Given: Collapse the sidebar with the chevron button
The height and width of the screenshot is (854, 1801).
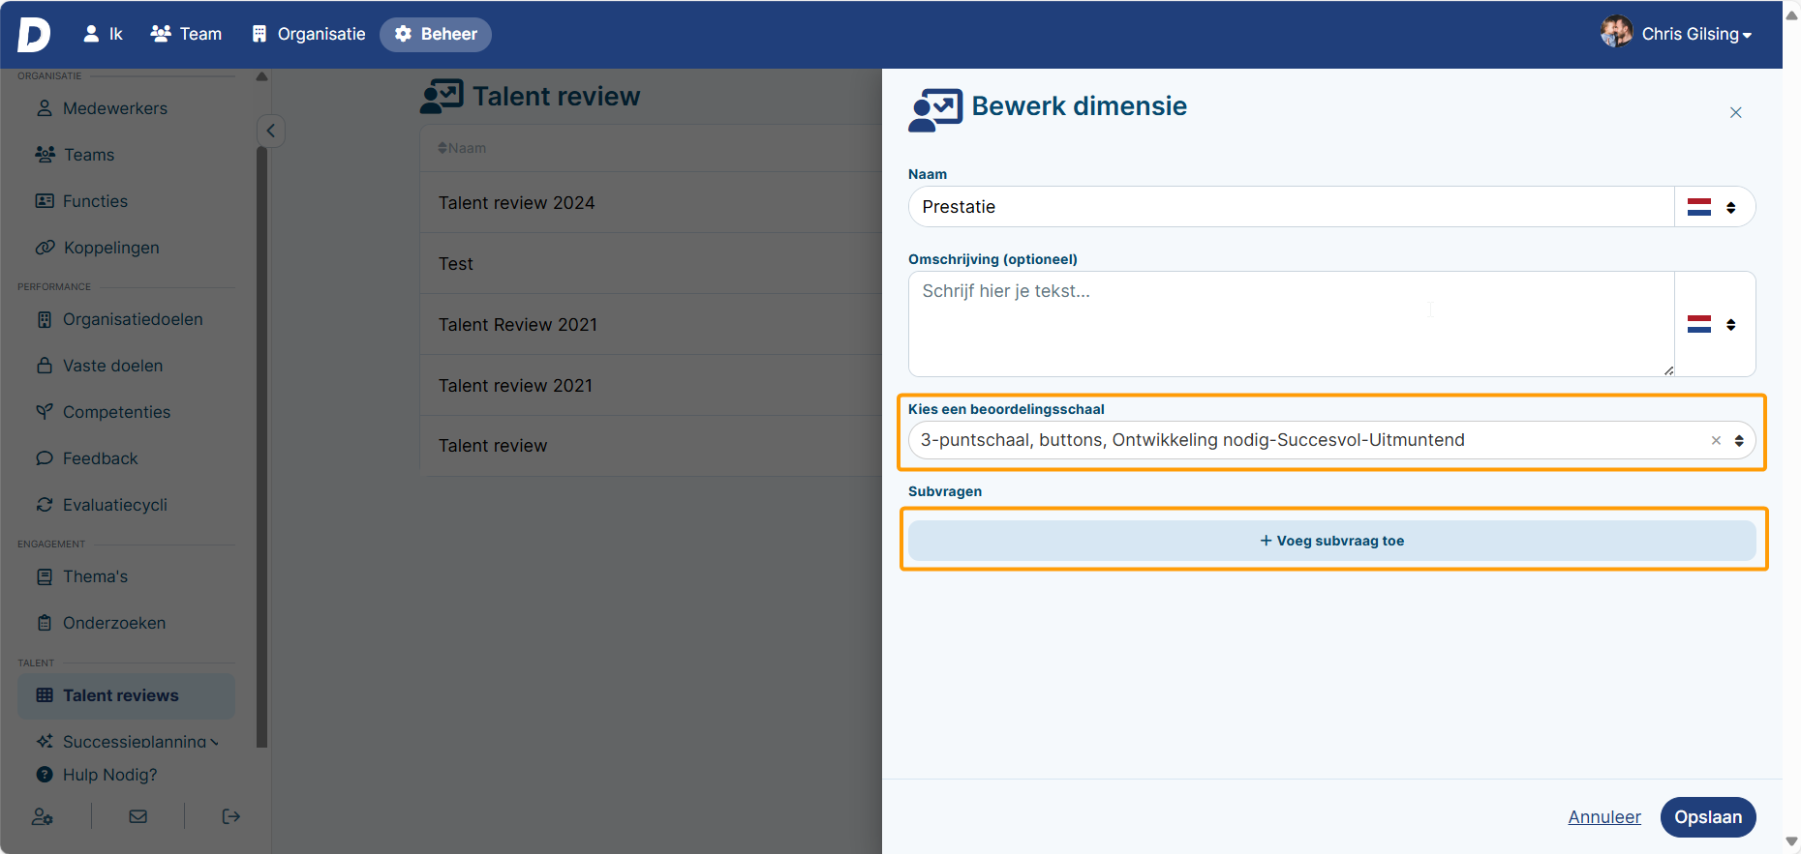Looking at the screenshot, I should coord(271,131).
